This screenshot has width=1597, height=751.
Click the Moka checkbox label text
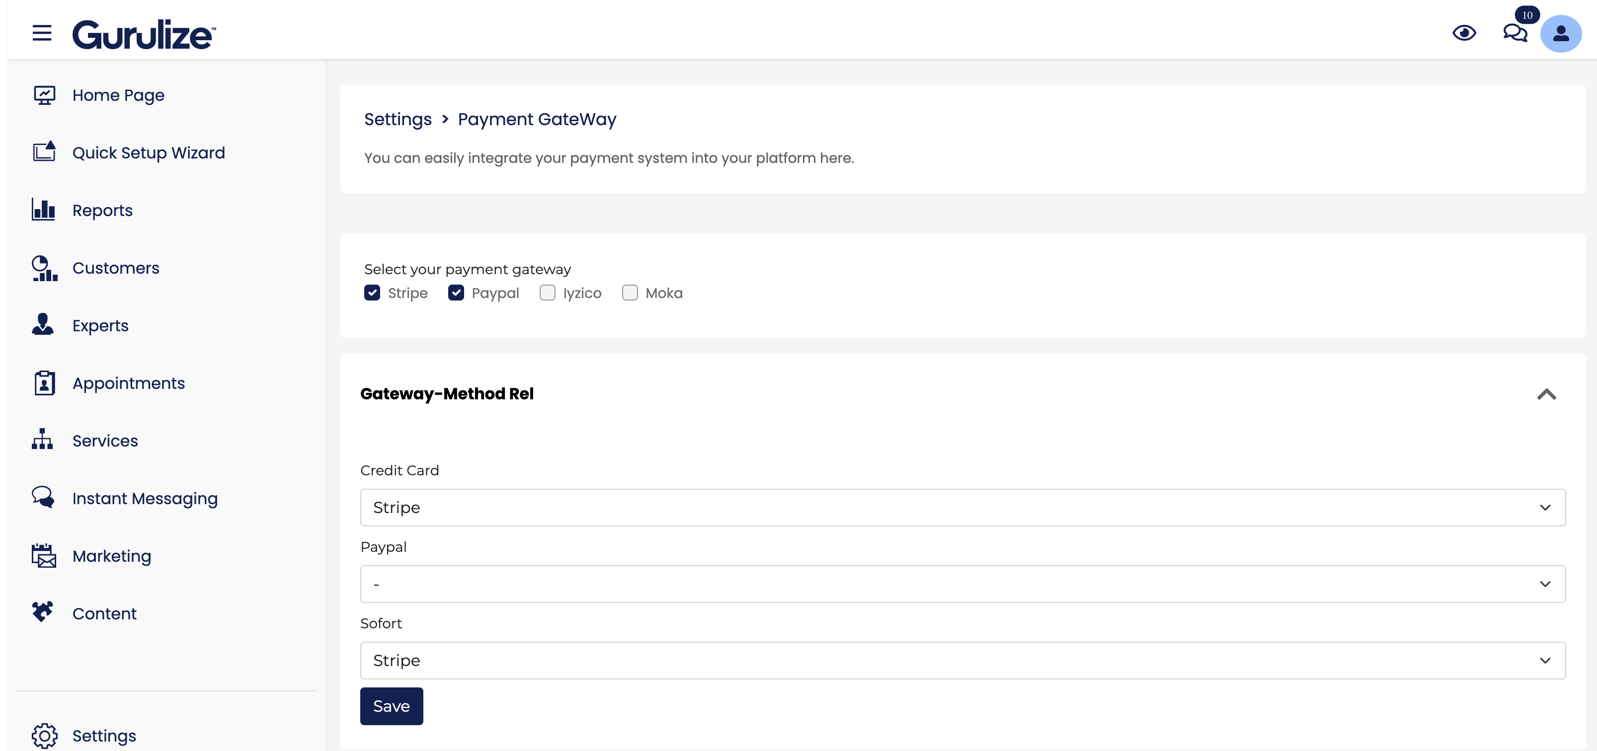[664, 294]
